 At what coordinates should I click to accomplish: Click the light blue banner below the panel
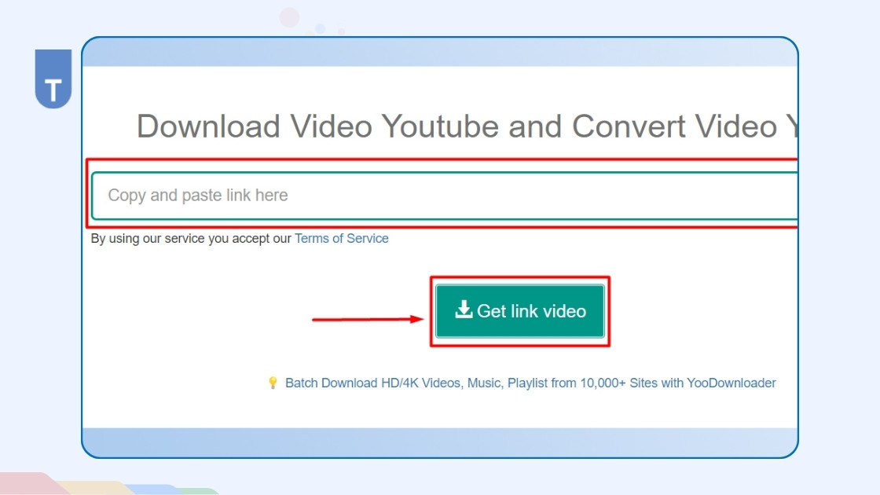click(x=440, y=442)
